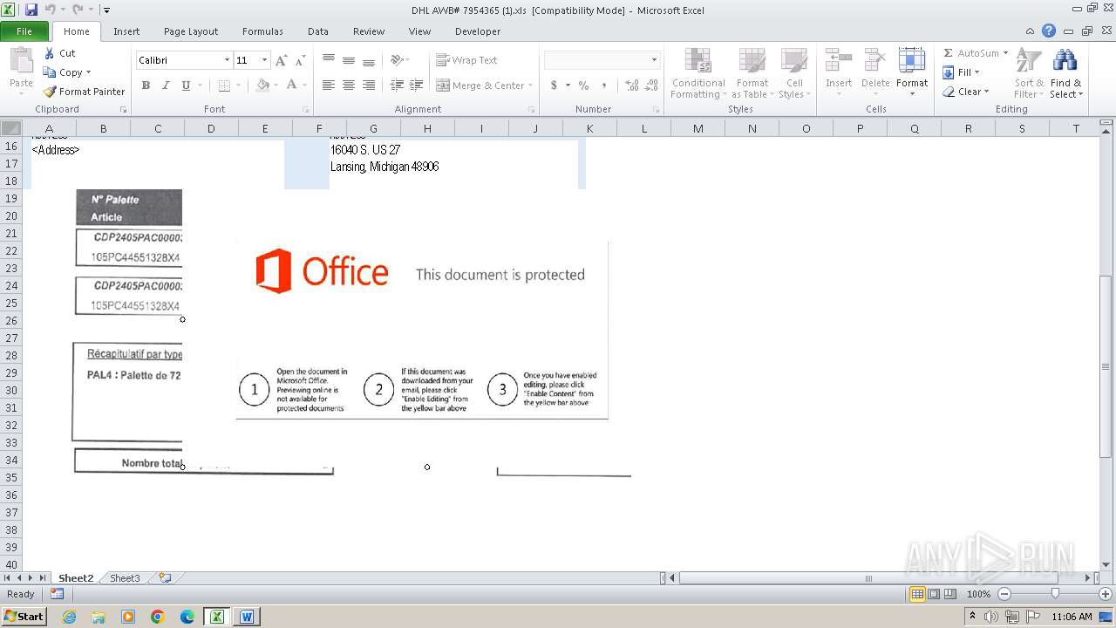Toggle Underline formatting

pos(186,85)
